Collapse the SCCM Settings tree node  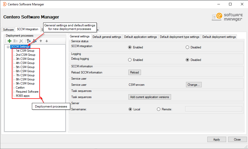coord(8,47)
